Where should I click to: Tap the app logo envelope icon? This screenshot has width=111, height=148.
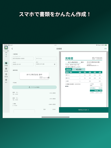pyautogui.click(x=6, y=48)
